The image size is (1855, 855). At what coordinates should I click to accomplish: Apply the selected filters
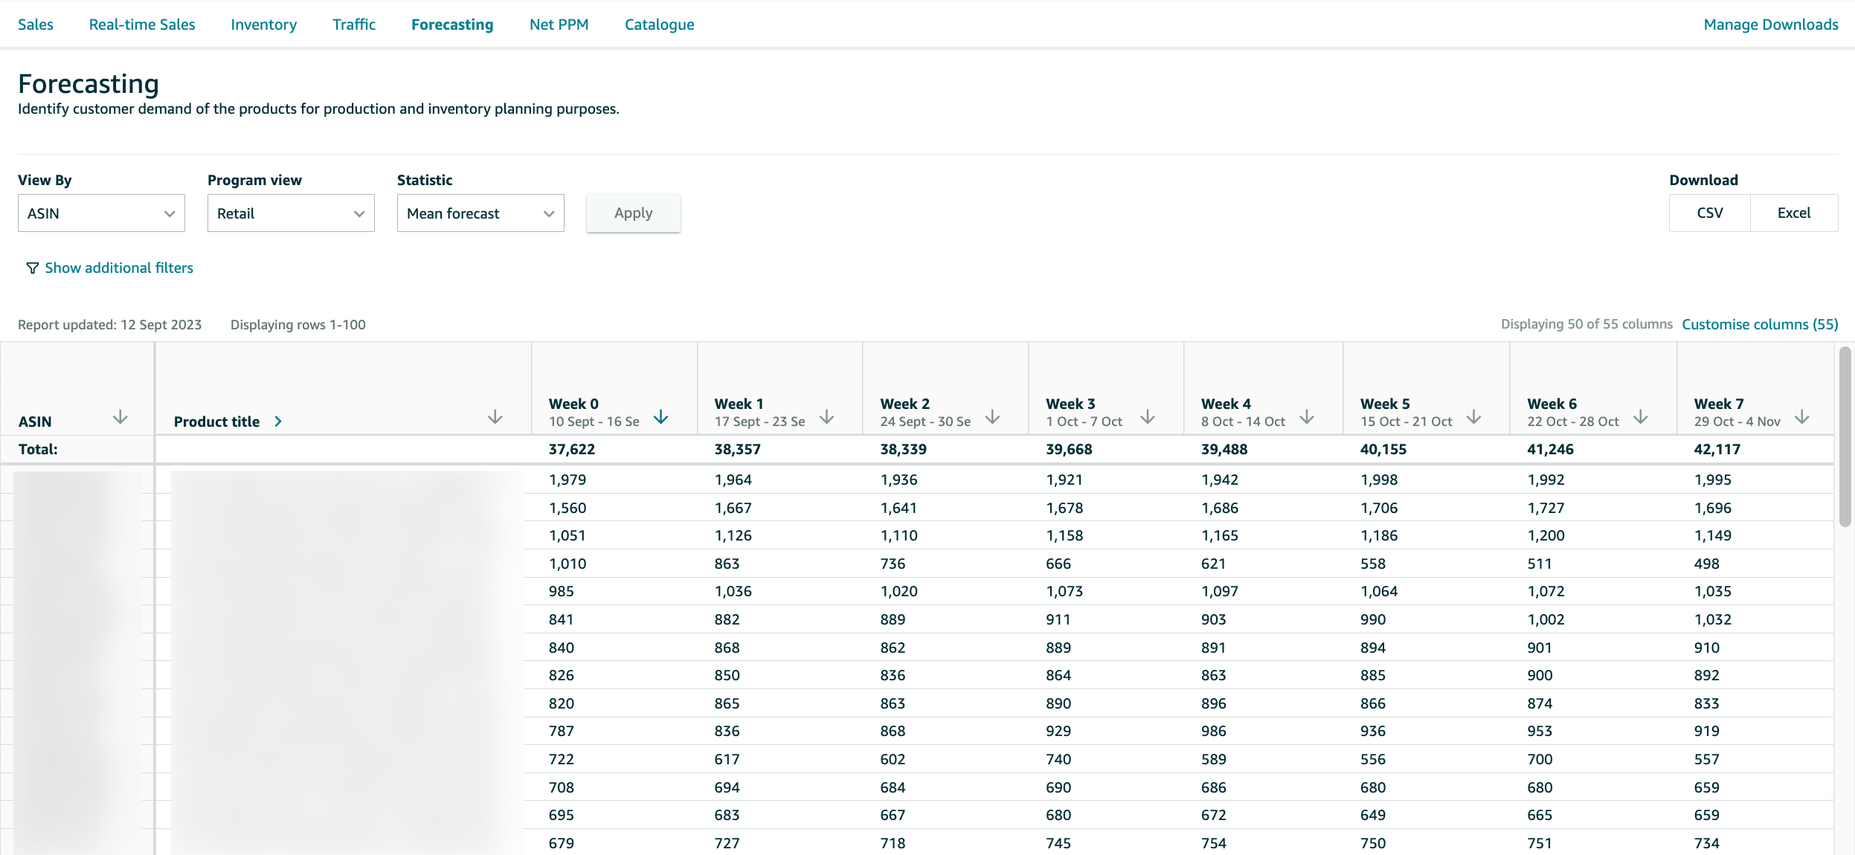coord(633,213)
